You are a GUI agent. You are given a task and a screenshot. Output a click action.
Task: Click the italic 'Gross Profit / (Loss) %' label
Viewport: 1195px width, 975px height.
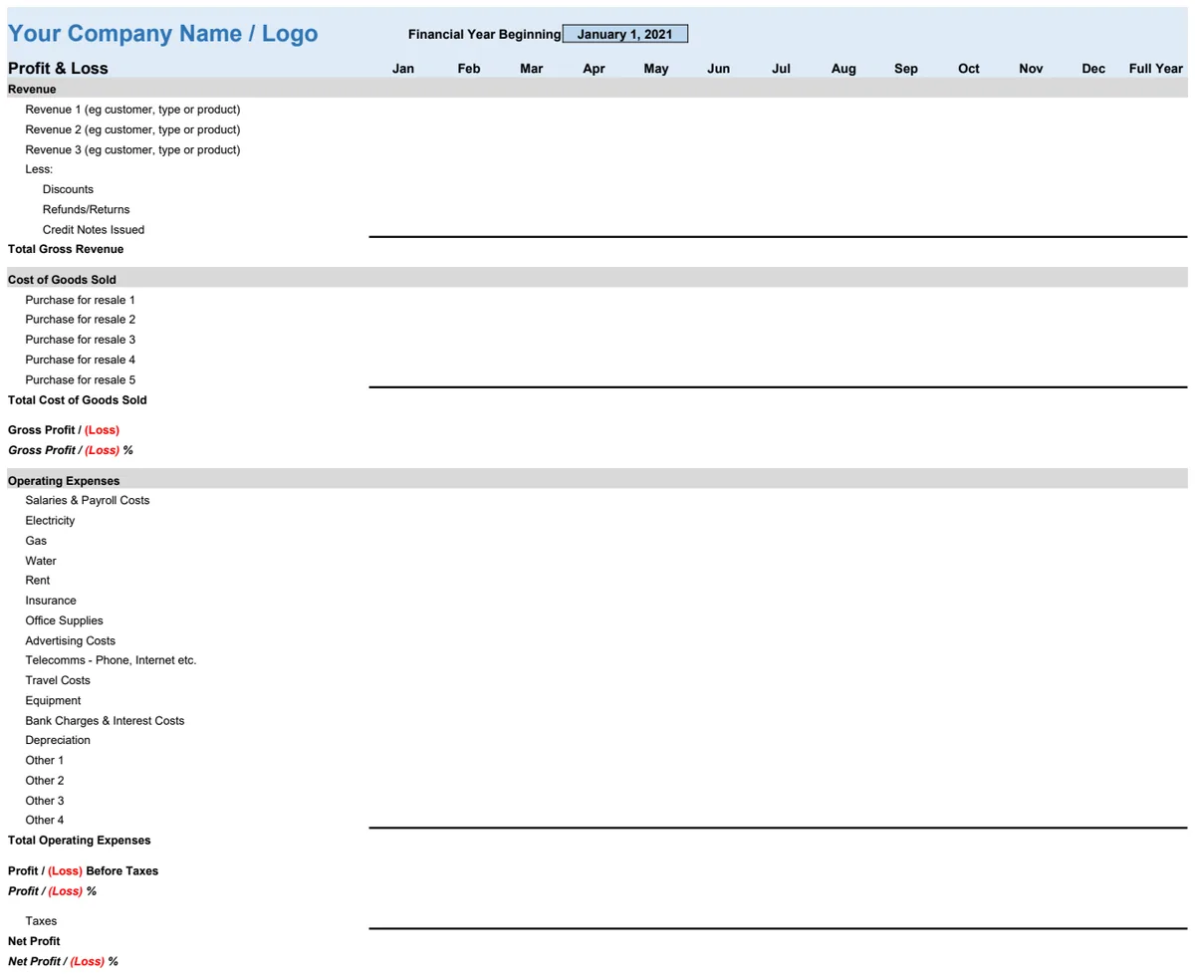point(71,450)
